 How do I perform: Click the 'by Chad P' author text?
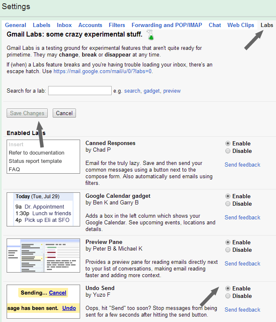coord(98,150)
